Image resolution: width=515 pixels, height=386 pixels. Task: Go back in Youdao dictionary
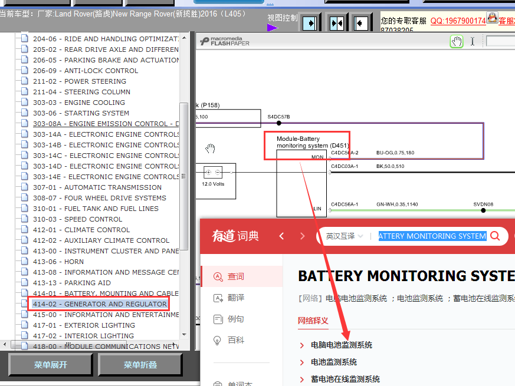tap(281, 236)
